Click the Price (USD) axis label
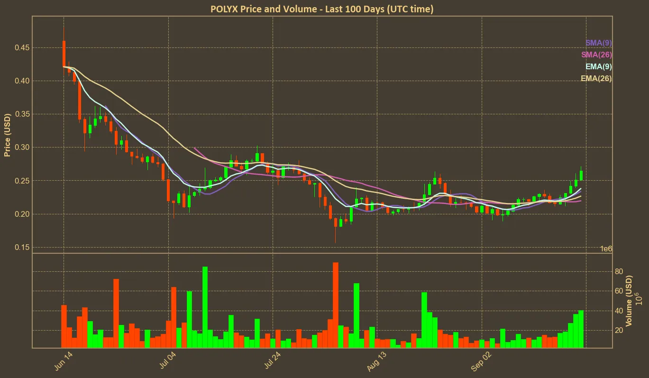 pos(8,135)
